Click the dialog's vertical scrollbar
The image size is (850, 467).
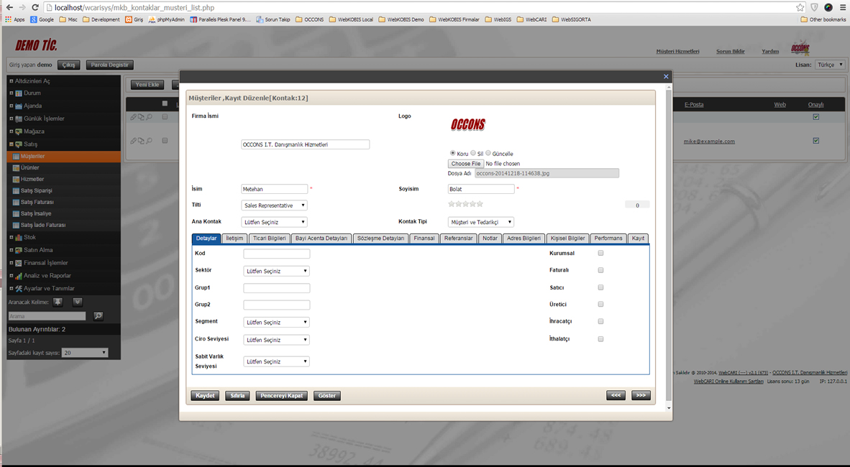tap(669, 247)
